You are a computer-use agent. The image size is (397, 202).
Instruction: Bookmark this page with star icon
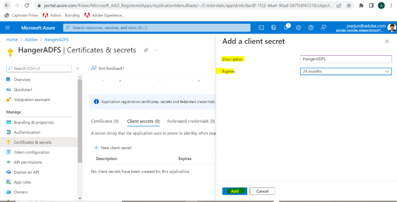[349, 6]
